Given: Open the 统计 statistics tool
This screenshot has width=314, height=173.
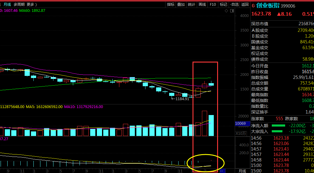Looking at the screenshot, I should (x=191, y=5).
